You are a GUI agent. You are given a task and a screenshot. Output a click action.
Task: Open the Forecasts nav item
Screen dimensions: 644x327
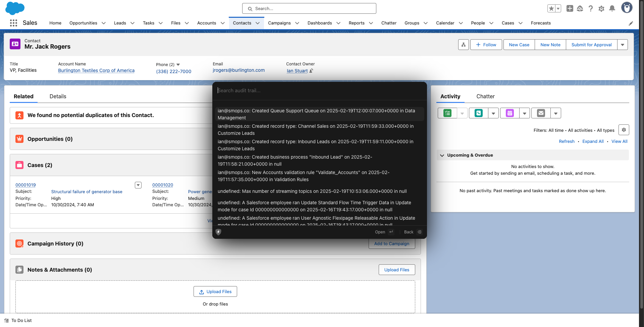click(541, 23)
